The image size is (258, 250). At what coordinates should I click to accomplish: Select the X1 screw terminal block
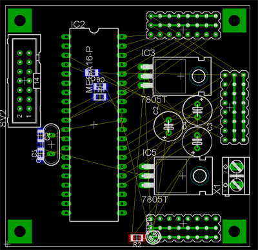pos(236,176)
